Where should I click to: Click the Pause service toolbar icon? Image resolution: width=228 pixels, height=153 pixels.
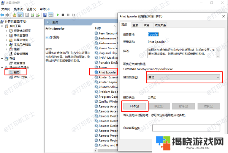(68, 15)
